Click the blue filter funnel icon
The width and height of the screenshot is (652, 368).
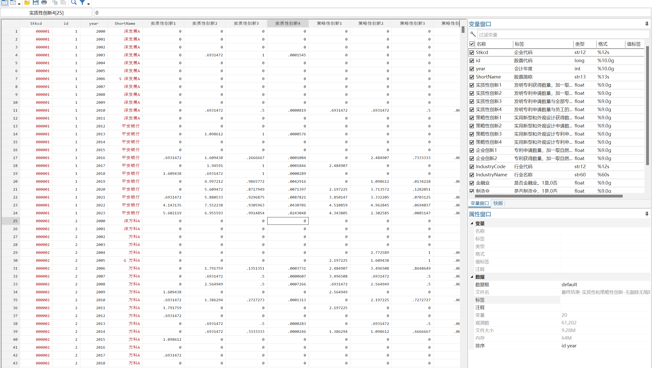pyautogui.click(x=82, y=3)
